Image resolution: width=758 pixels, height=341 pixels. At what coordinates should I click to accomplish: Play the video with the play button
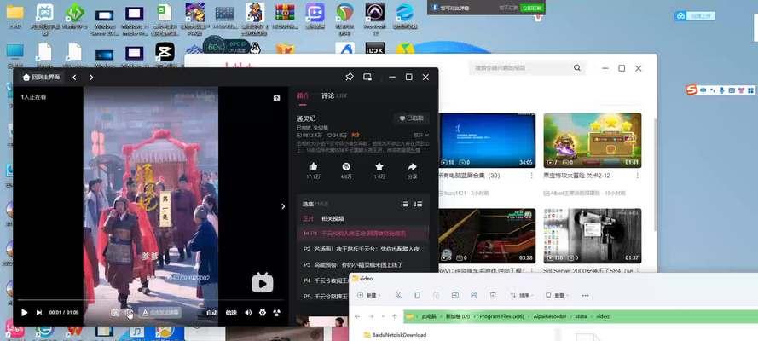(24, 313)
